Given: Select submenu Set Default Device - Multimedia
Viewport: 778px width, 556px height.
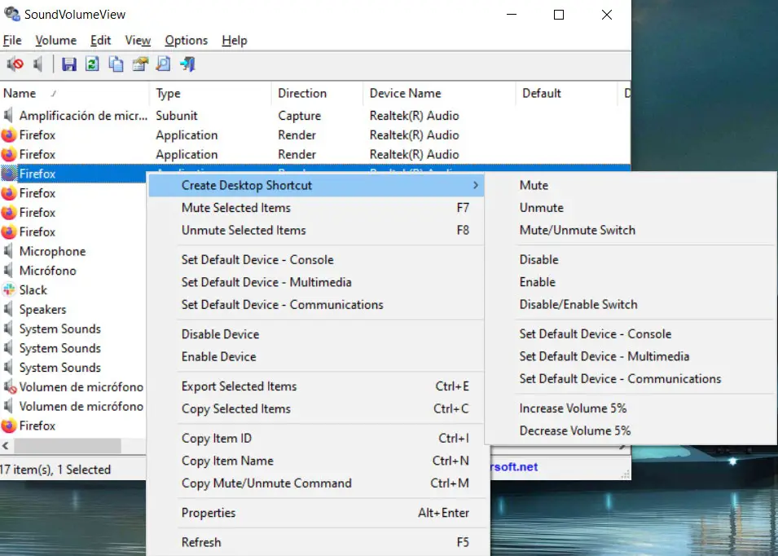Looking at the screenshot, I should [631, 356].
